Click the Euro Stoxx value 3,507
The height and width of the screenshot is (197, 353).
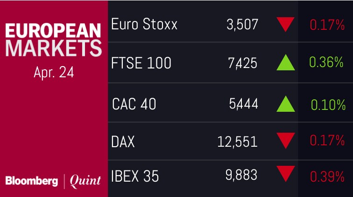(241, 24)
